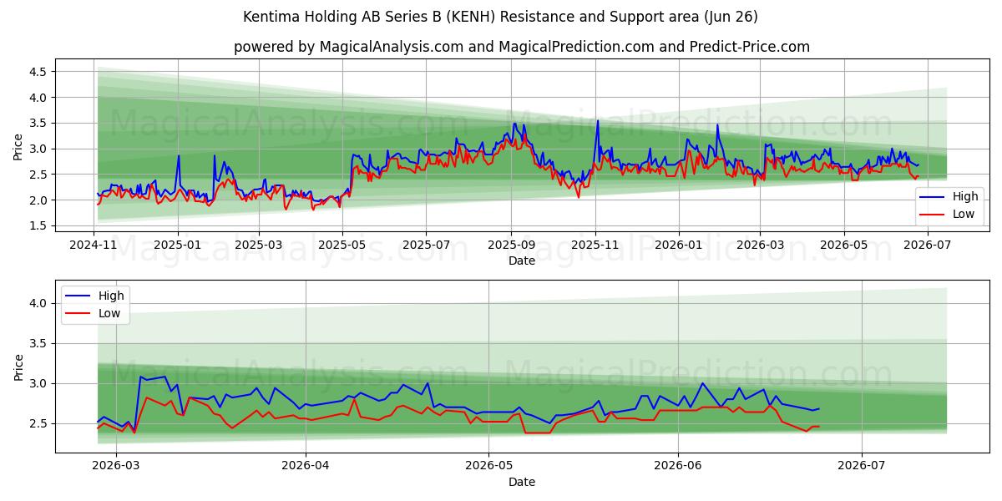Click the lower chart '2.5' price tick
Image resolution: width=1002 pixels, height=501 pixels.
click(x=39, y=424)
